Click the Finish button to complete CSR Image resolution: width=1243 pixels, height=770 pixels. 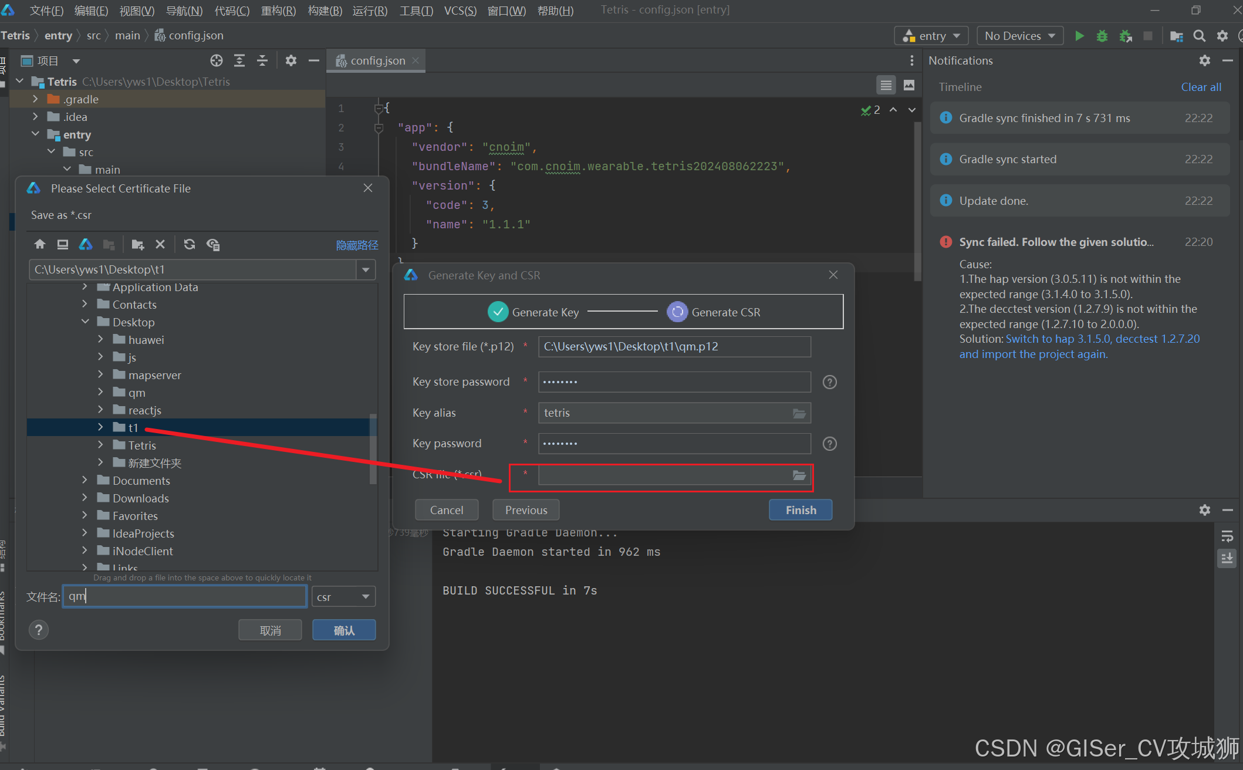pos(798,510)
